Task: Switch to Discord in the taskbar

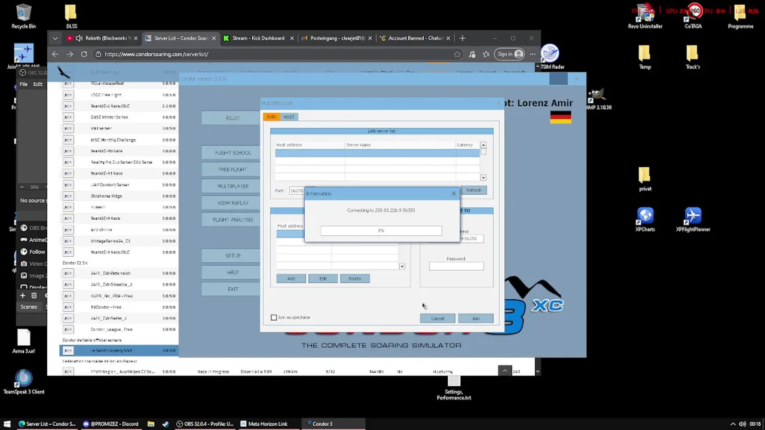Action: click(x=111, y=424)
